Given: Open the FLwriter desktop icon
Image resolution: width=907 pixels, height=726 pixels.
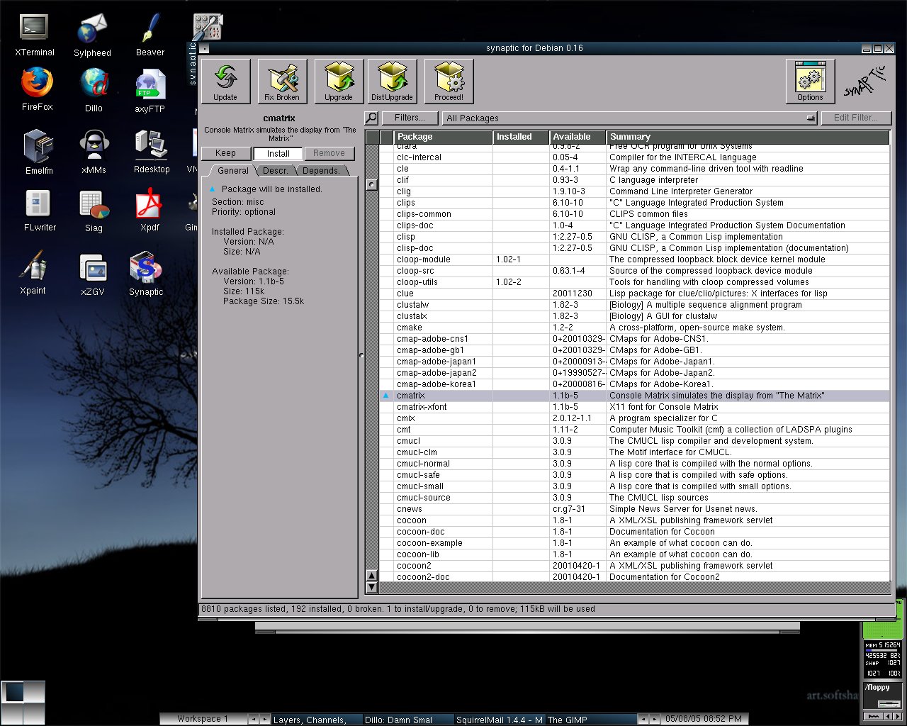Looking at the screenshot, I should point(40,211).
